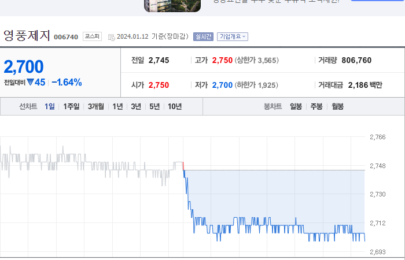Viewport: 405px width, 260px height.
Task: Click the 2,766 y-axis label on chart
Action: tap(378, 137)
